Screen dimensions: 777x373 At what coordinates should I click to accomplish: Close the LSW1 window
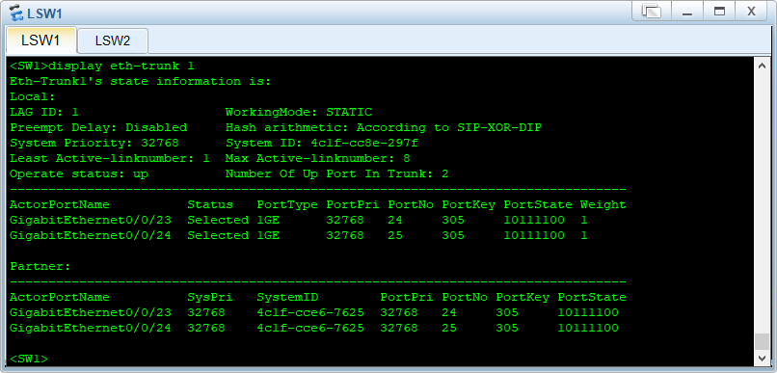[751, 12]
